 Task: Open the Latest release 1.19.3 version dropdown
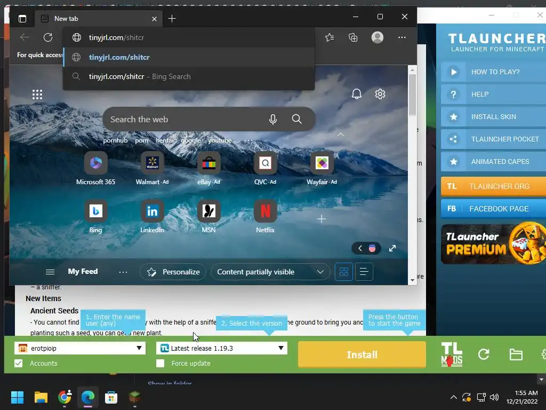222,348
